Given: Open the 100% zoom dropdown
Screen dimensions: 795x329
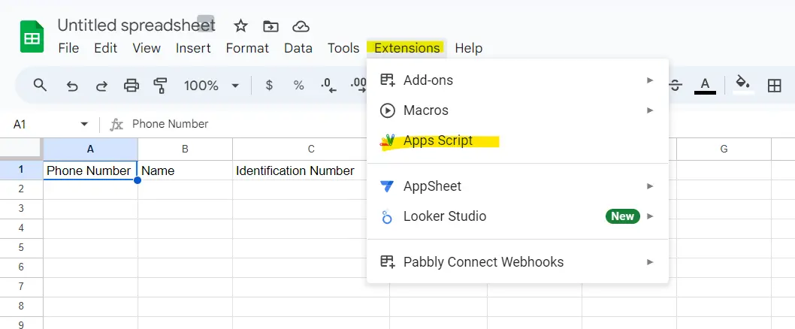Looking at the screenshot, I should pos(211,86).
